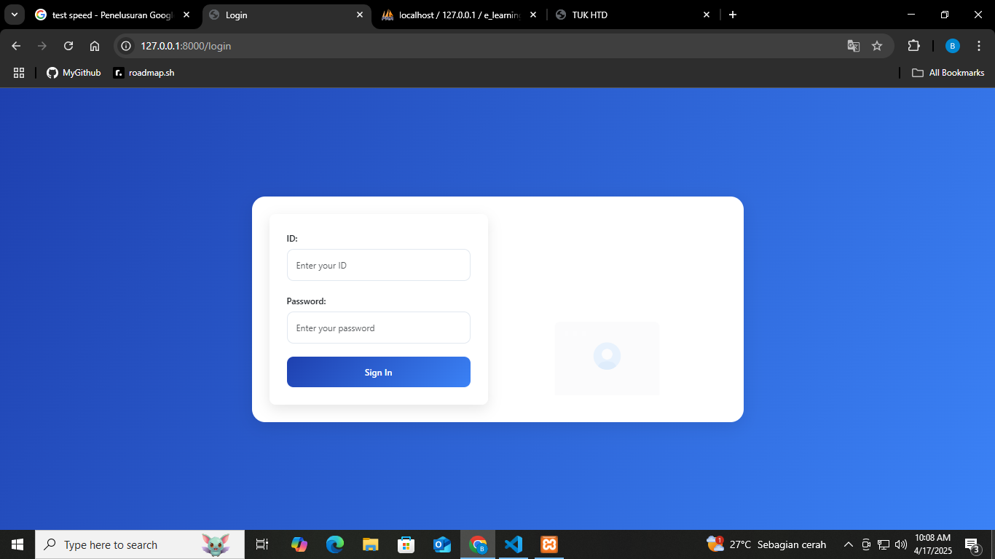Launch Visual Studio Code from taskbar

[x=514, y=544]
